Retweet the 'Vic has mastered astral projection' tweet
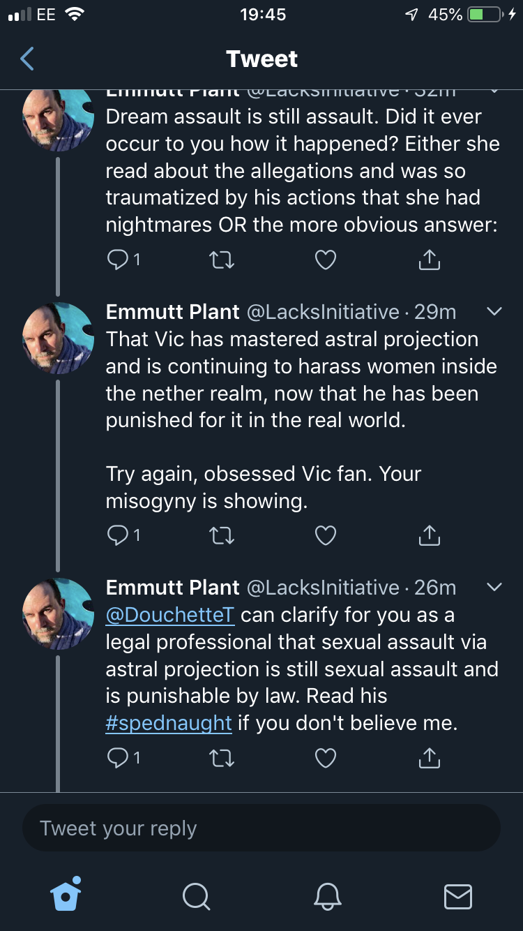 [222, 535]
